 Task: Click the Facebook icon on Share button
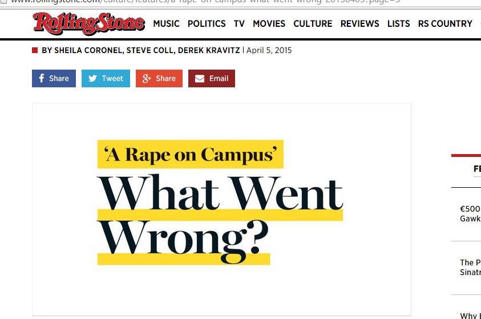42,79
